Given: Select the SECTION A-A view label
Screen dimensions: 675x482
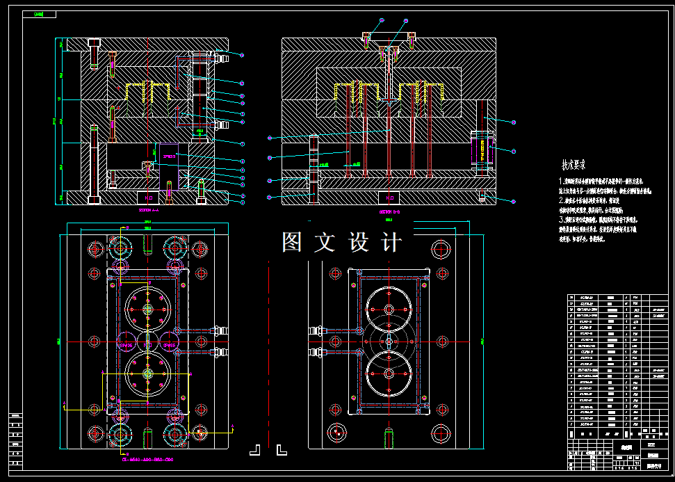Looking at the screenshot, I should click(149, 210).
